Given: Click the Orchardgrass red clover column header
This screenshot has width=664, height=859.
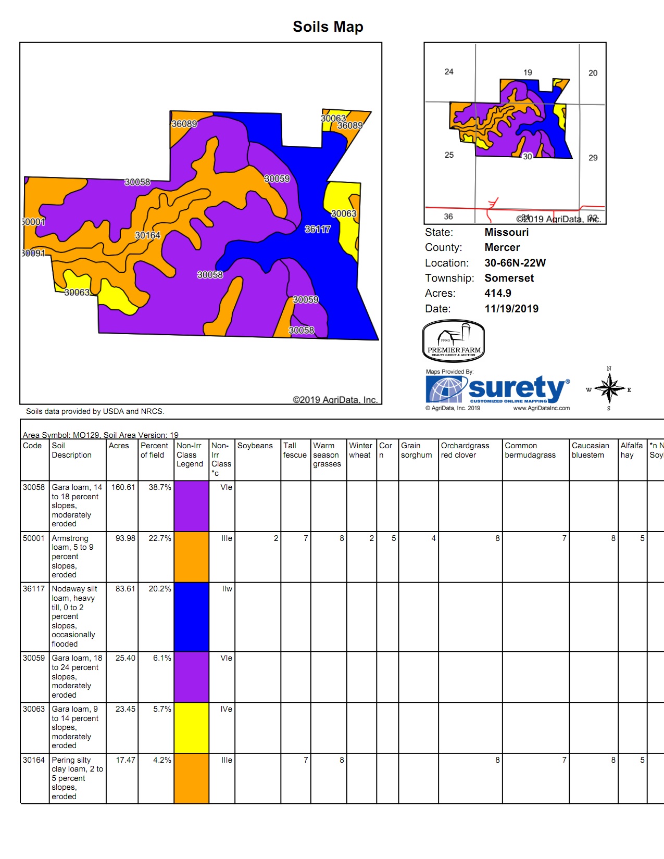Looking at the screenshot, I should (465, 450).
